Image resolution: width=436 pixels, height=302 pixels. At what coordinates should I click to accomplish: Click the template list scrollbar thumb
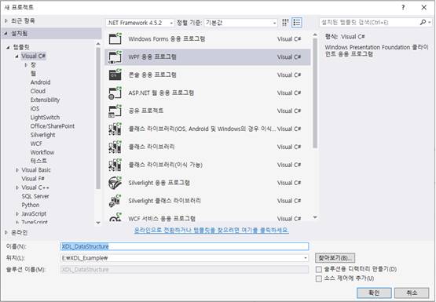tap(315, 93)
